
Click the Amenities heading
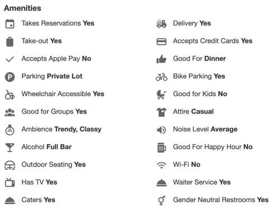coord(22,8)
